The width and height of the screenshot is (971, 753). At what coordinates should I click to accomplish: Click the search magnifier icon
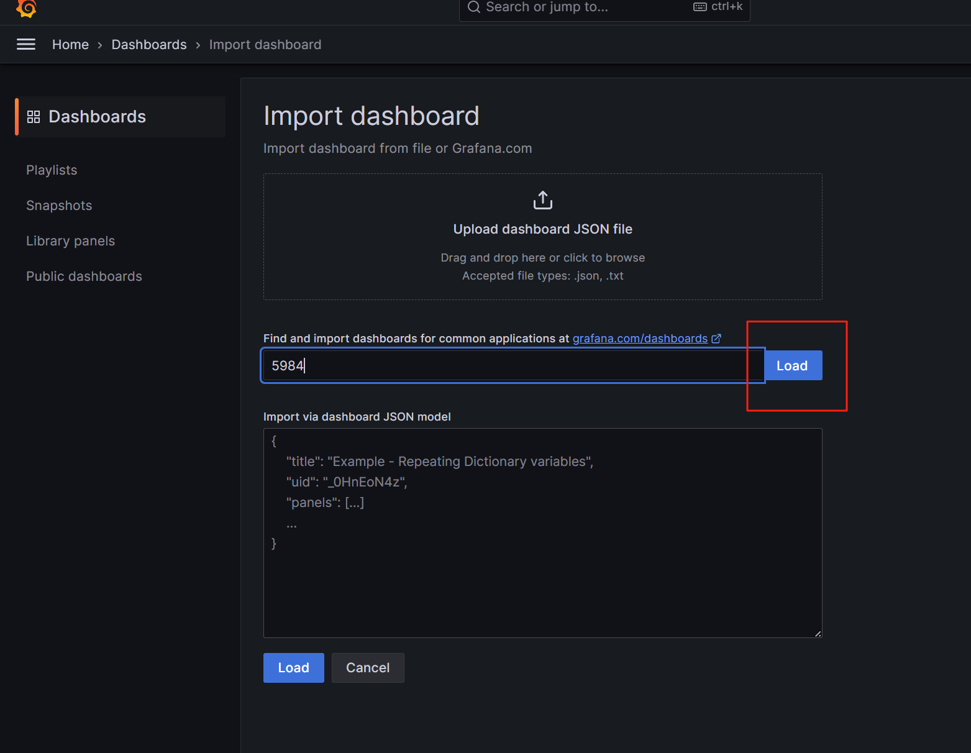(474, 7)
